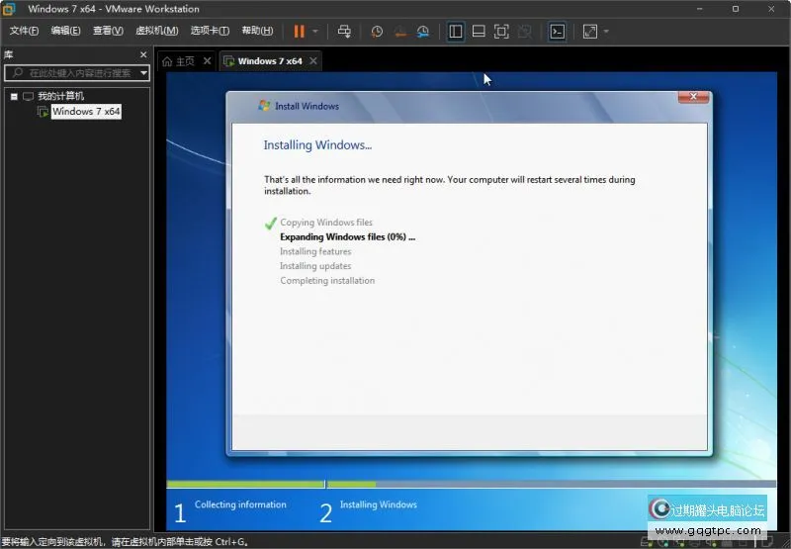Take a snapshot using the clock icon
The image size is (791, 549).
pyautogui.click(x=377, y=32)
